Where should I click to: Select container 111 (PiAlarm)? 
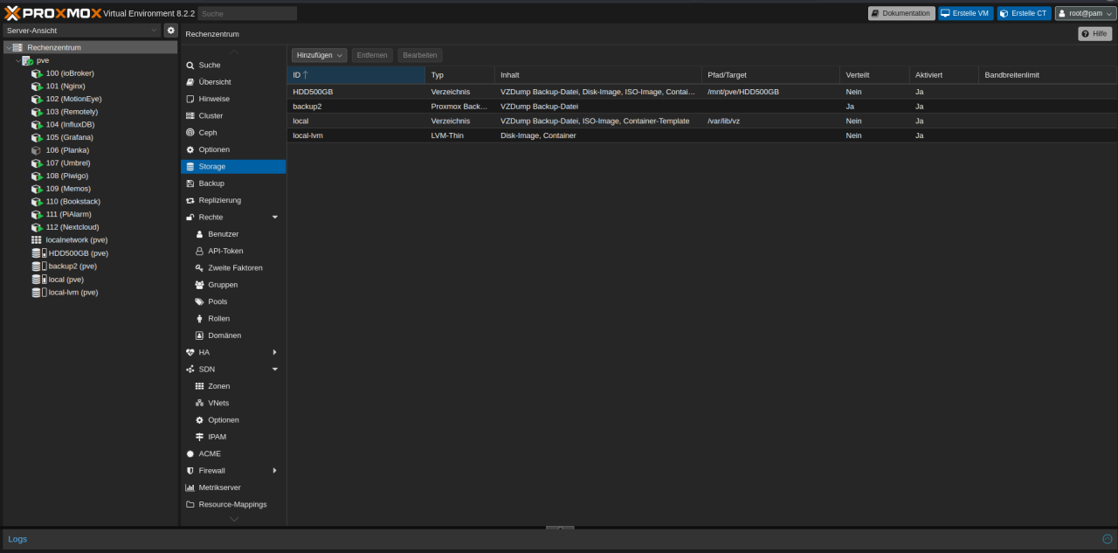pos(69,214)
